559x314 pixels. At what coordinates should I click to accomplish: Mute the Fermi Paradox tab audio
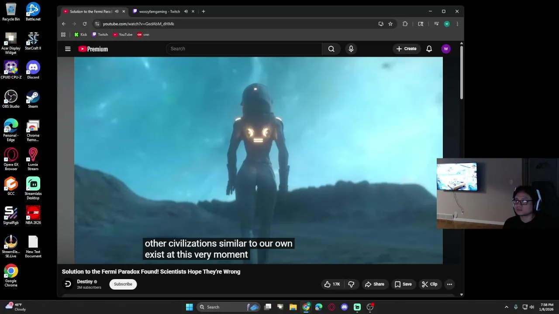click(117, 11)
